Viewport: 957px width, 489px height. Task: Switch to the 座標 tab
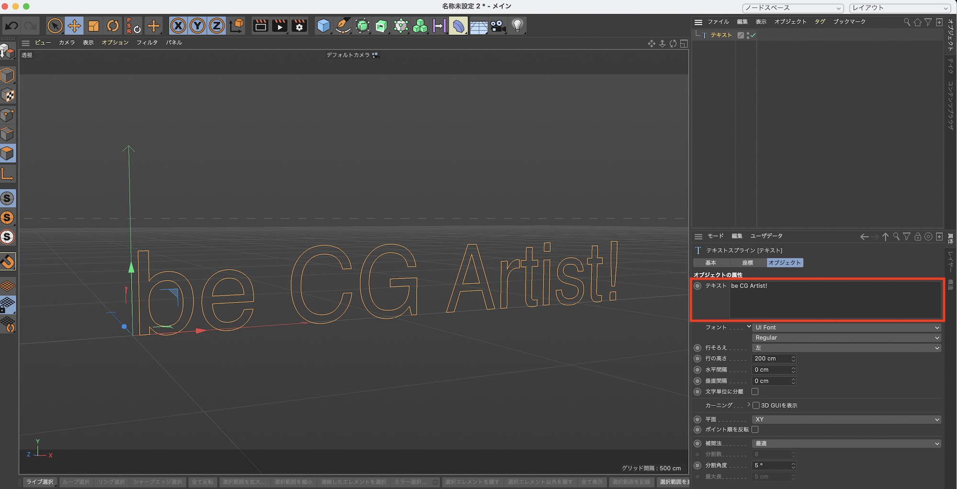747,263
